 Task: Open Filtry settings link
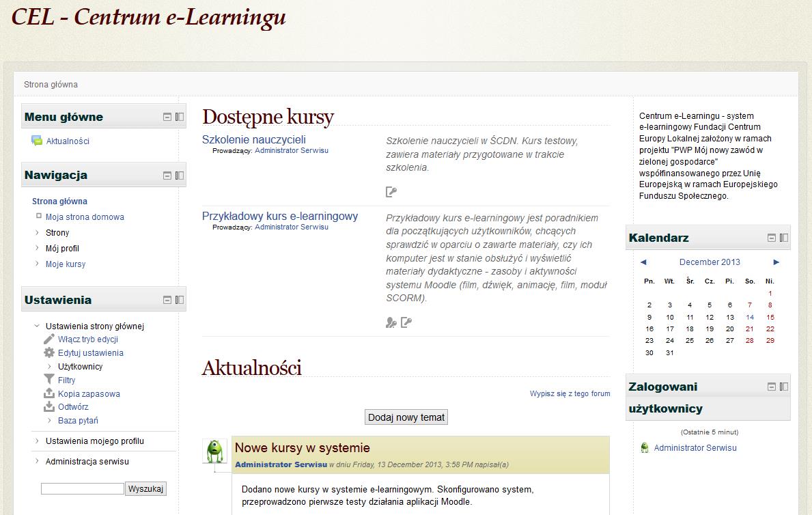point(66,380)
